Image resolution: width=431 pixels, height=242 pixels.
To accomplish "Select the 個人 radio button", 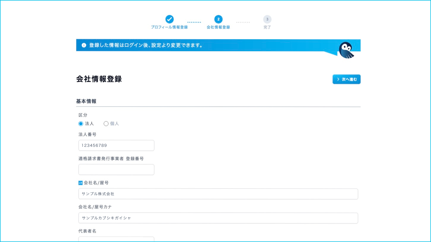I will click(106, 124).
